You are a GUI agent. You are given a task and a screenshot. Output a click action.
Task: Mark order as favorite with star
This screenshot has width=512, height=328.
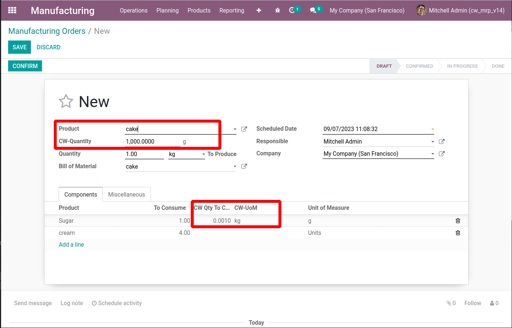click(66, 102)
